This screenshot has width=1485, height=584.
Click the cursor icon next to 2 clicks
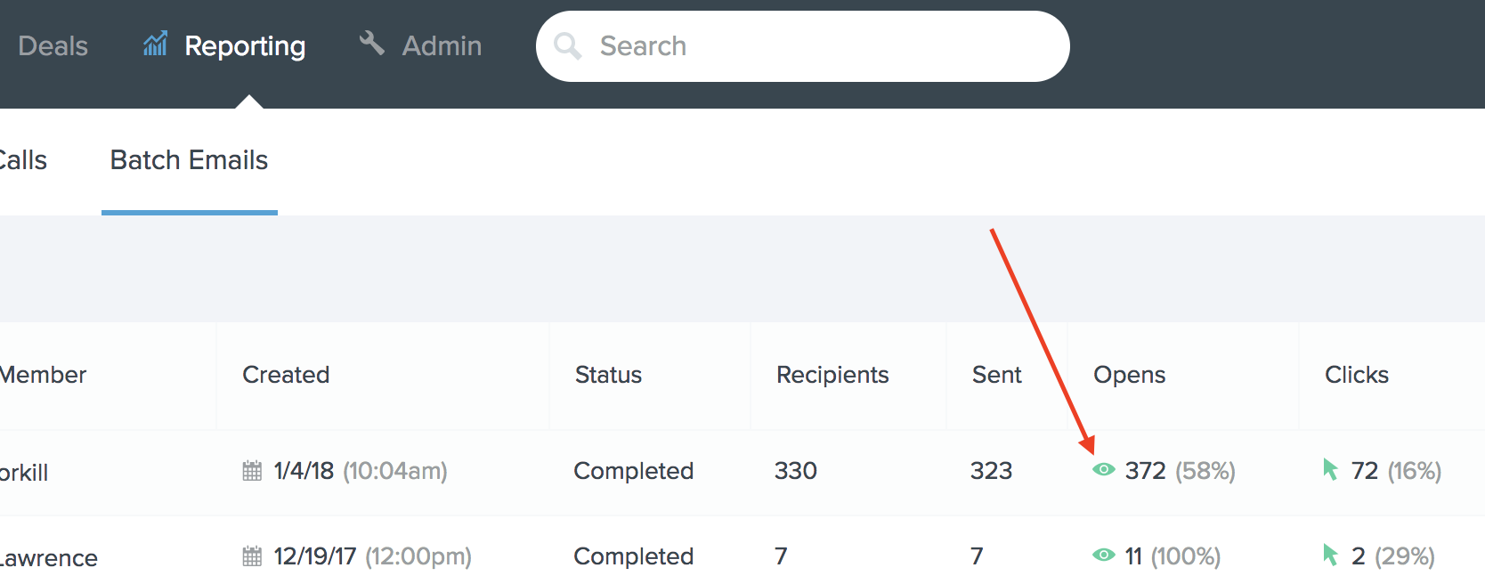tap(1331, 555)
